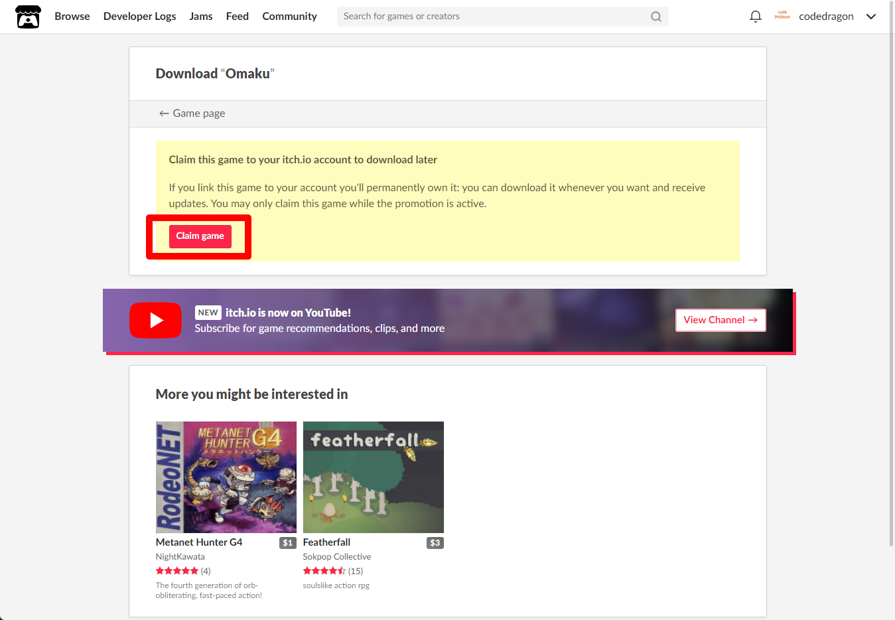Click the $3 price tag
This screenshot has height=620, width=895.
(435, 543)
